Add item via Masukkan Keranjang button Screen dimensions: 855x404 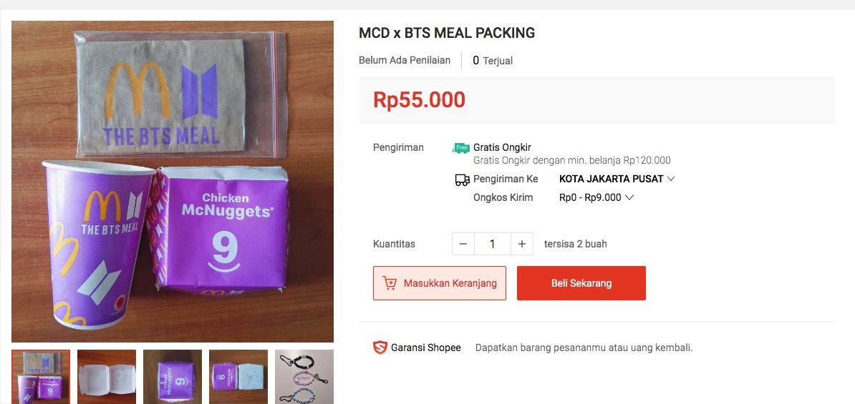440,283
